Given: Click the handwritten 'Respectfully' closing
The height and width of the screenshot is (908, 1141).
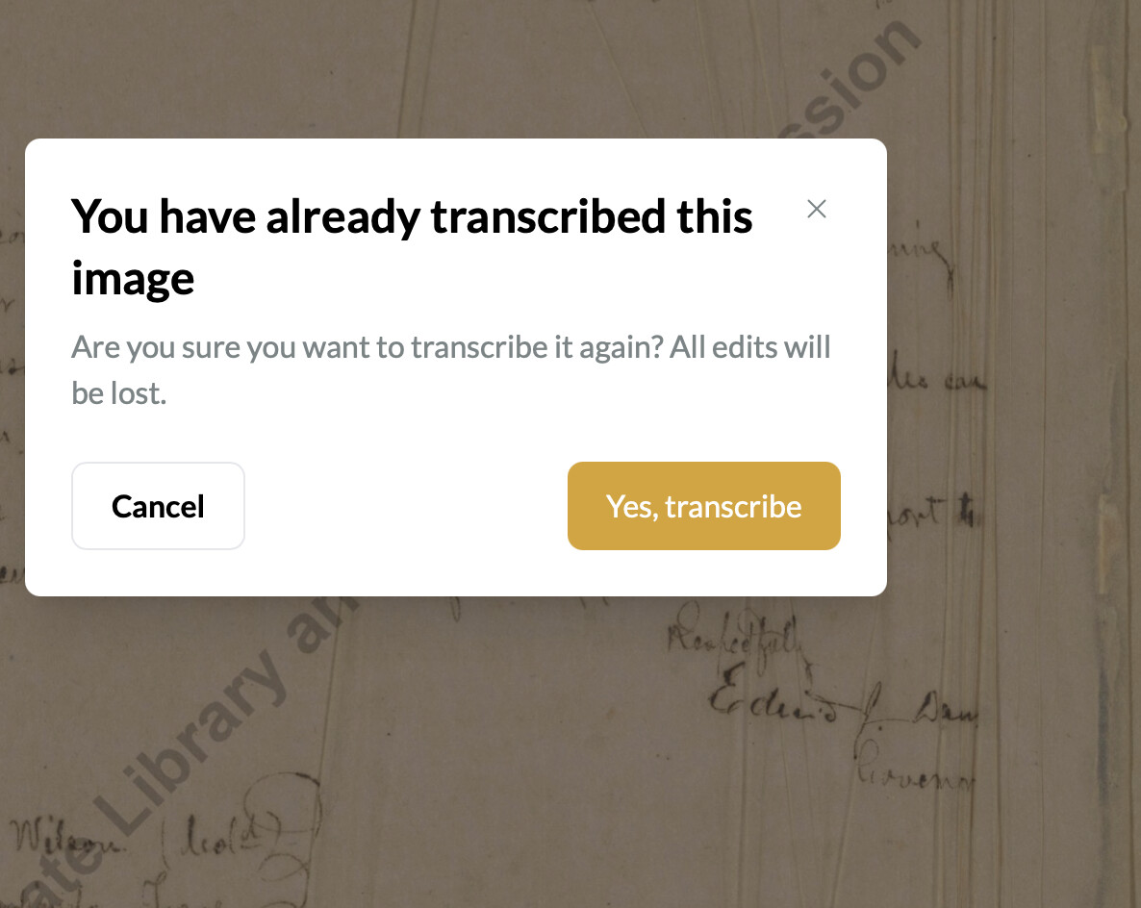Looking at the screenshot, I should (733, 635).
